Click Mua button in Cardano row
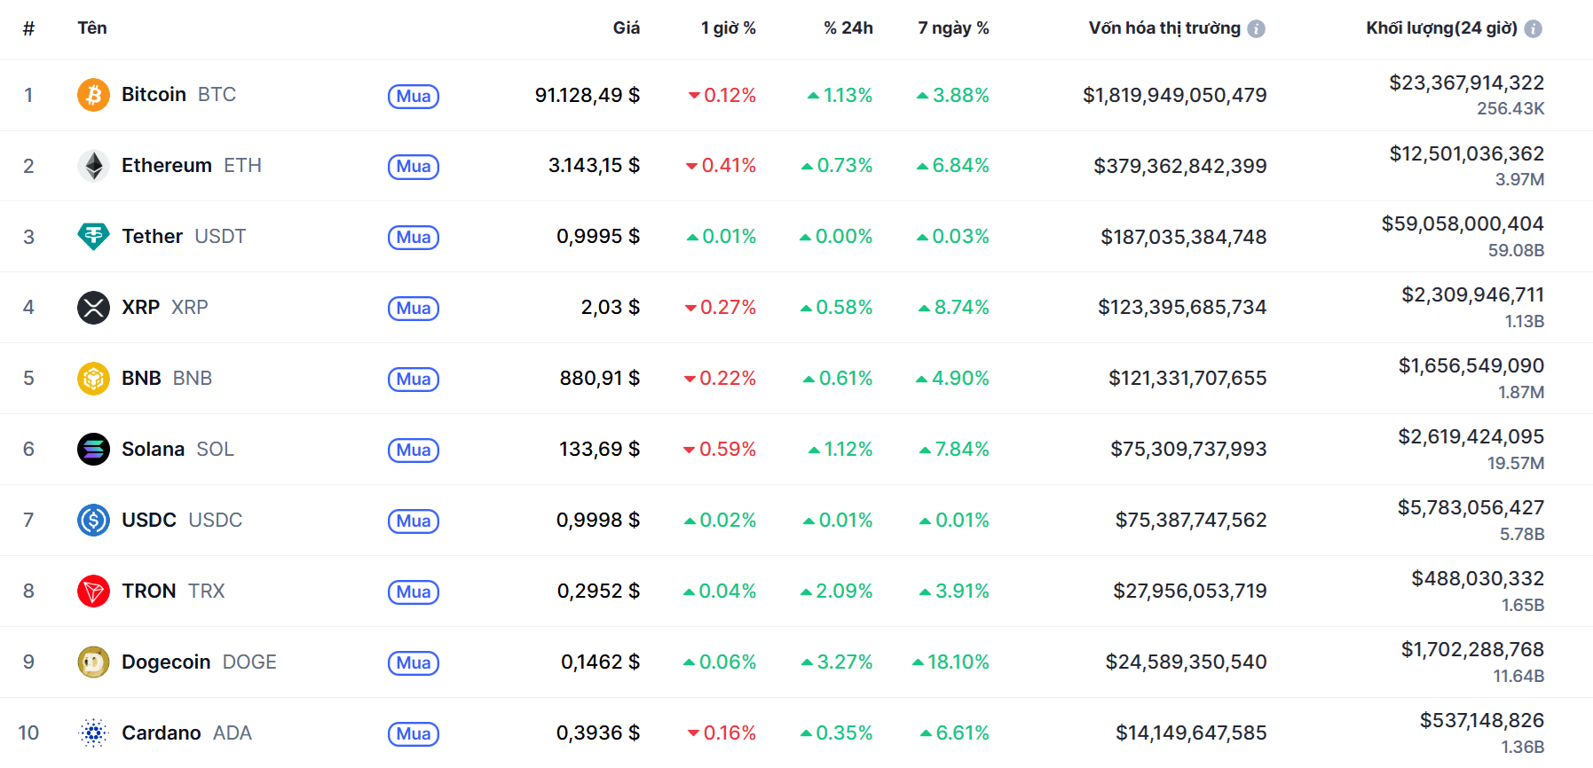The image size is (1593, 768). pos(414,734)
